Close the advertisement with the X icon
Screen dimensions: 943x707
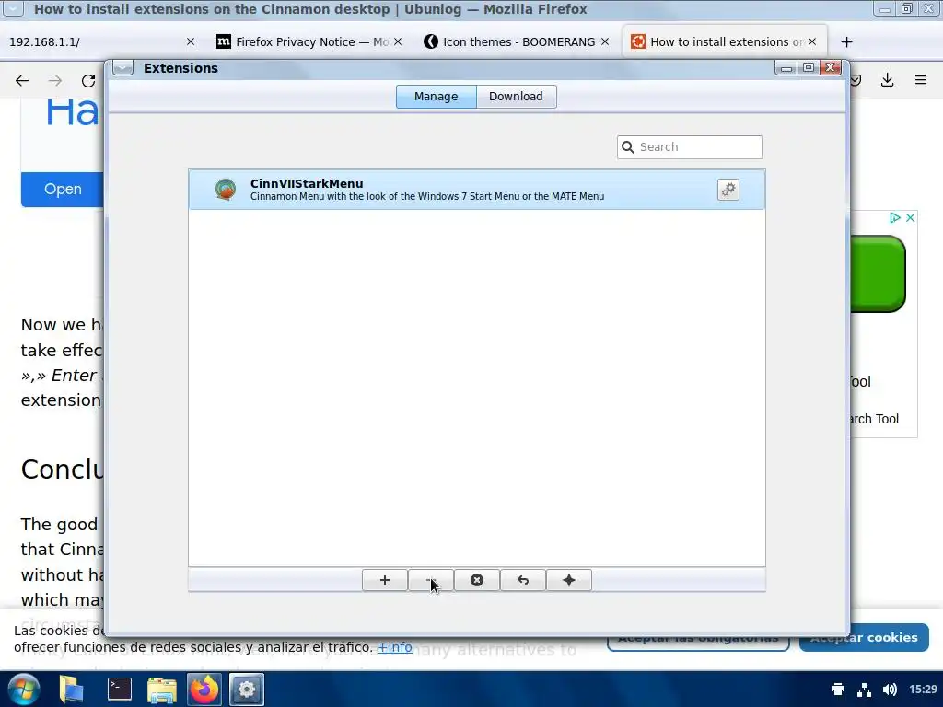click(911, 217)
